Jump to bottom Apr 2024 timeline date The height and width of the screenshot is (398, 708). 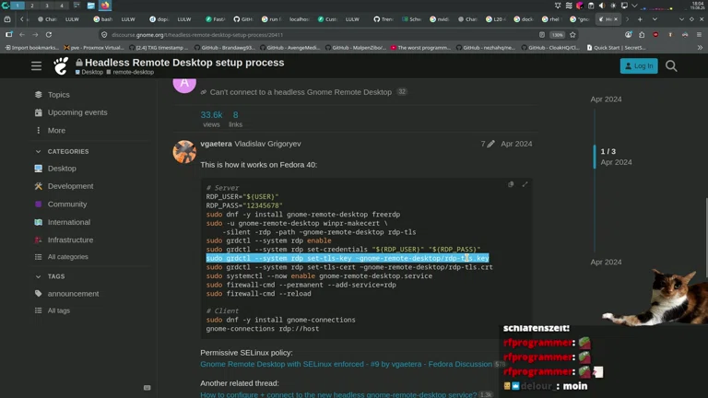tap(606, 263)
